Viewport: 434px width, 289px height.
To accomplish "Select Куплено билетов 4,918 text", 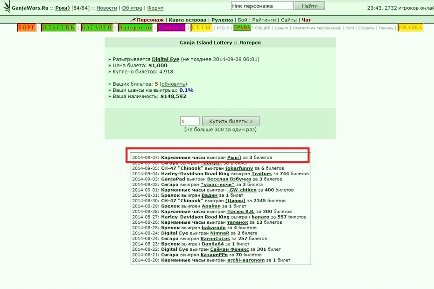I will click(142, 72).
